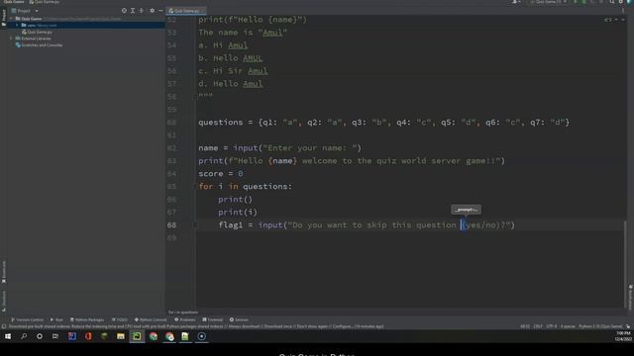This screenshot has width=634, height=356.
Task: Click the locate-in-project target icon
Action: (x=124, y=11)
